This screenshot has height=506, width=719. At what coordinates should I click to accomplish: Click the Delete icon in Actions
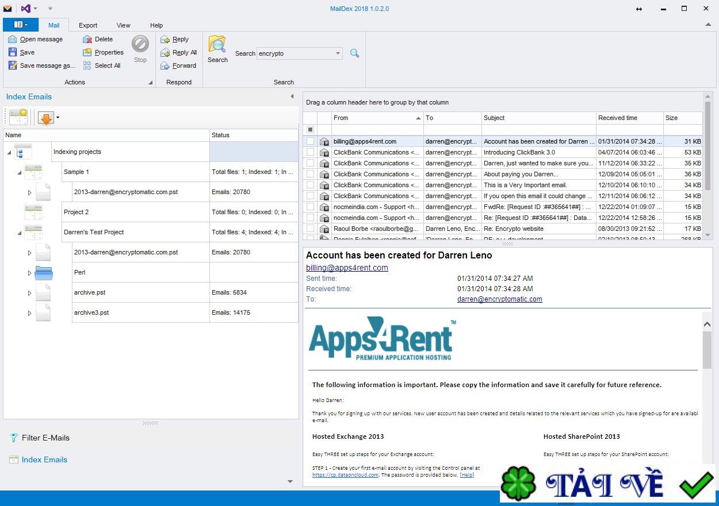point(87,39)
